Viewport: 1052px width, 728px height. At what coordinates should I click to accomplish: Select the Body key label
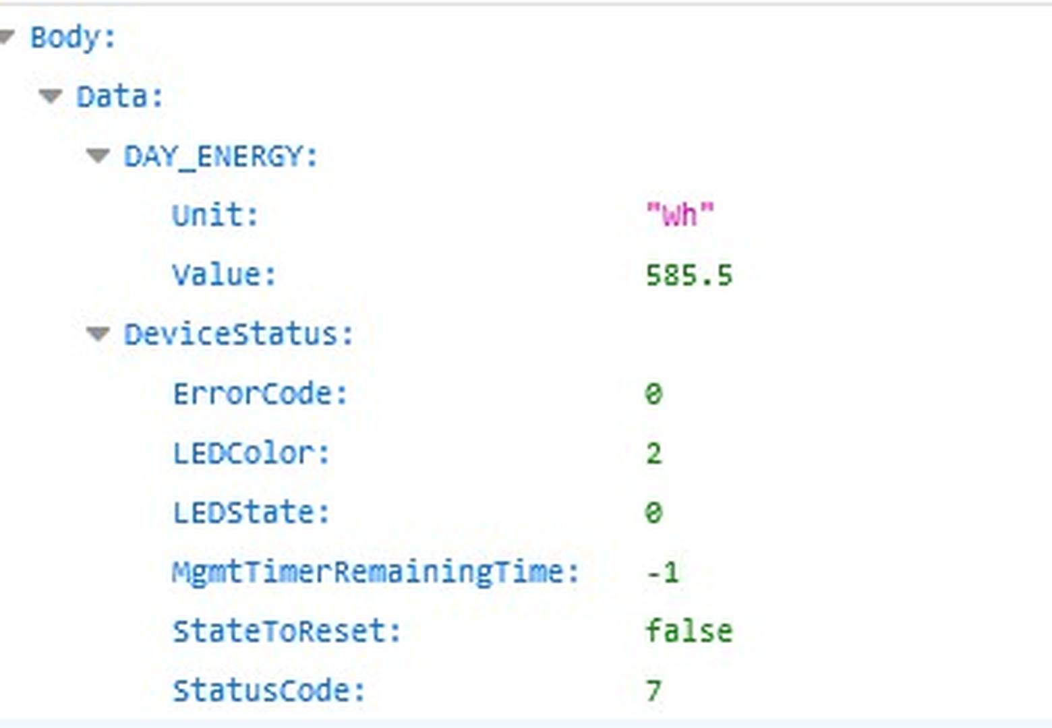point(73,37)
